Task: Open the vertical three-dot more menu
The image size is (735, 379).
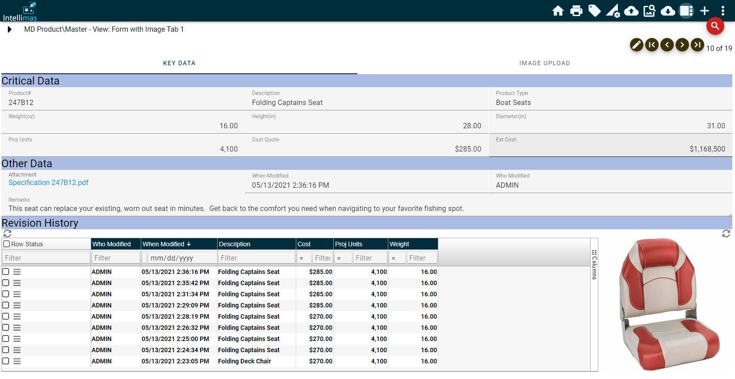Action: point(723,11)
